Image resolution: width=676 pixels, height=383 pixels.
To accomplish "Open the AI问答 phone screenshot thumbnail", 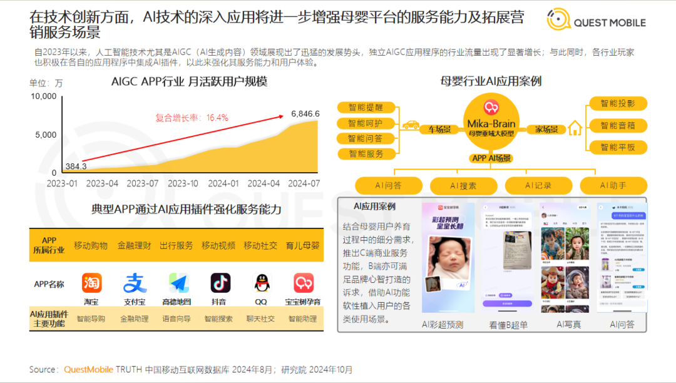I will (622, 258).
